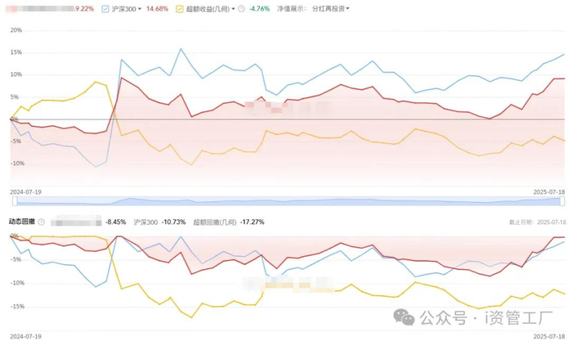The height and width of the screenshot is (341, 572).
Task: Click the -4.76% excess return value
Action: (x=259, y=9)
